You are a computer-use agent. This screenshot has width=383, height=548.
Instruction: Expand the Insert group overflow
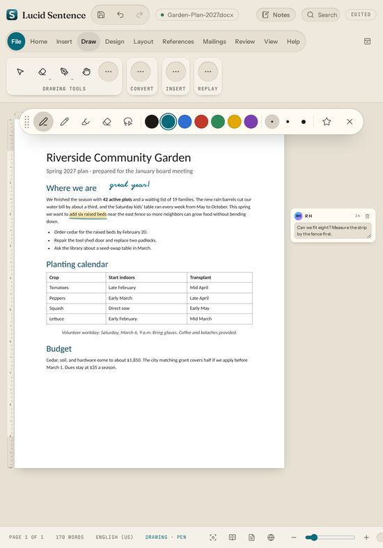[x=175, y=71]
